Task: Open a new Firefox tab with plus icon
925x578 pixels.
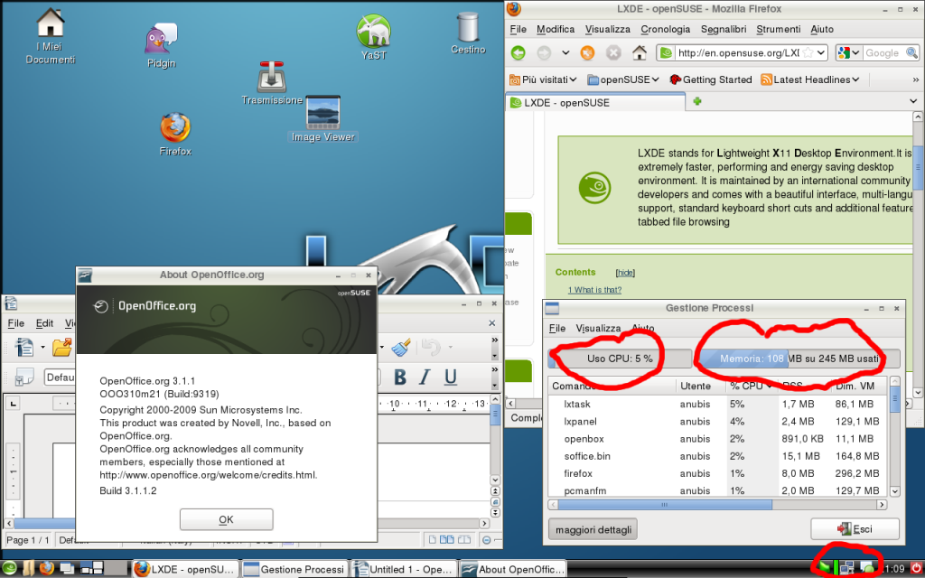Action: pos(696,101)
